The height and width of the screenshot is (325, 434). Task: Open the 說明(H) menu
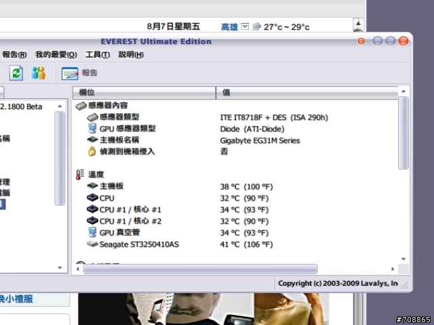131,54
